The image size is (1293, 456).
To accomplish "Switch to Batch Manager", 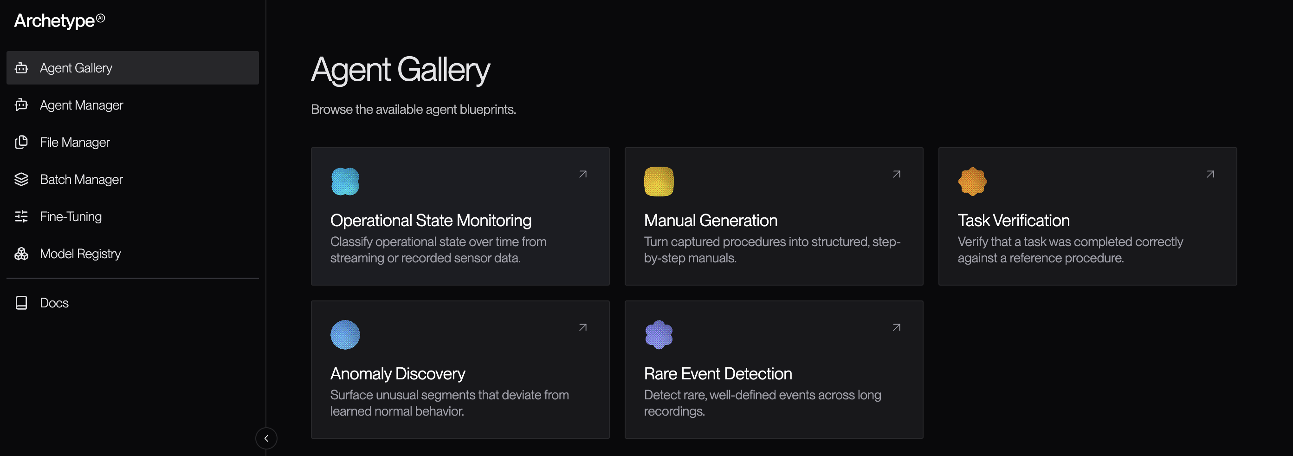I will tap(133, 179).
